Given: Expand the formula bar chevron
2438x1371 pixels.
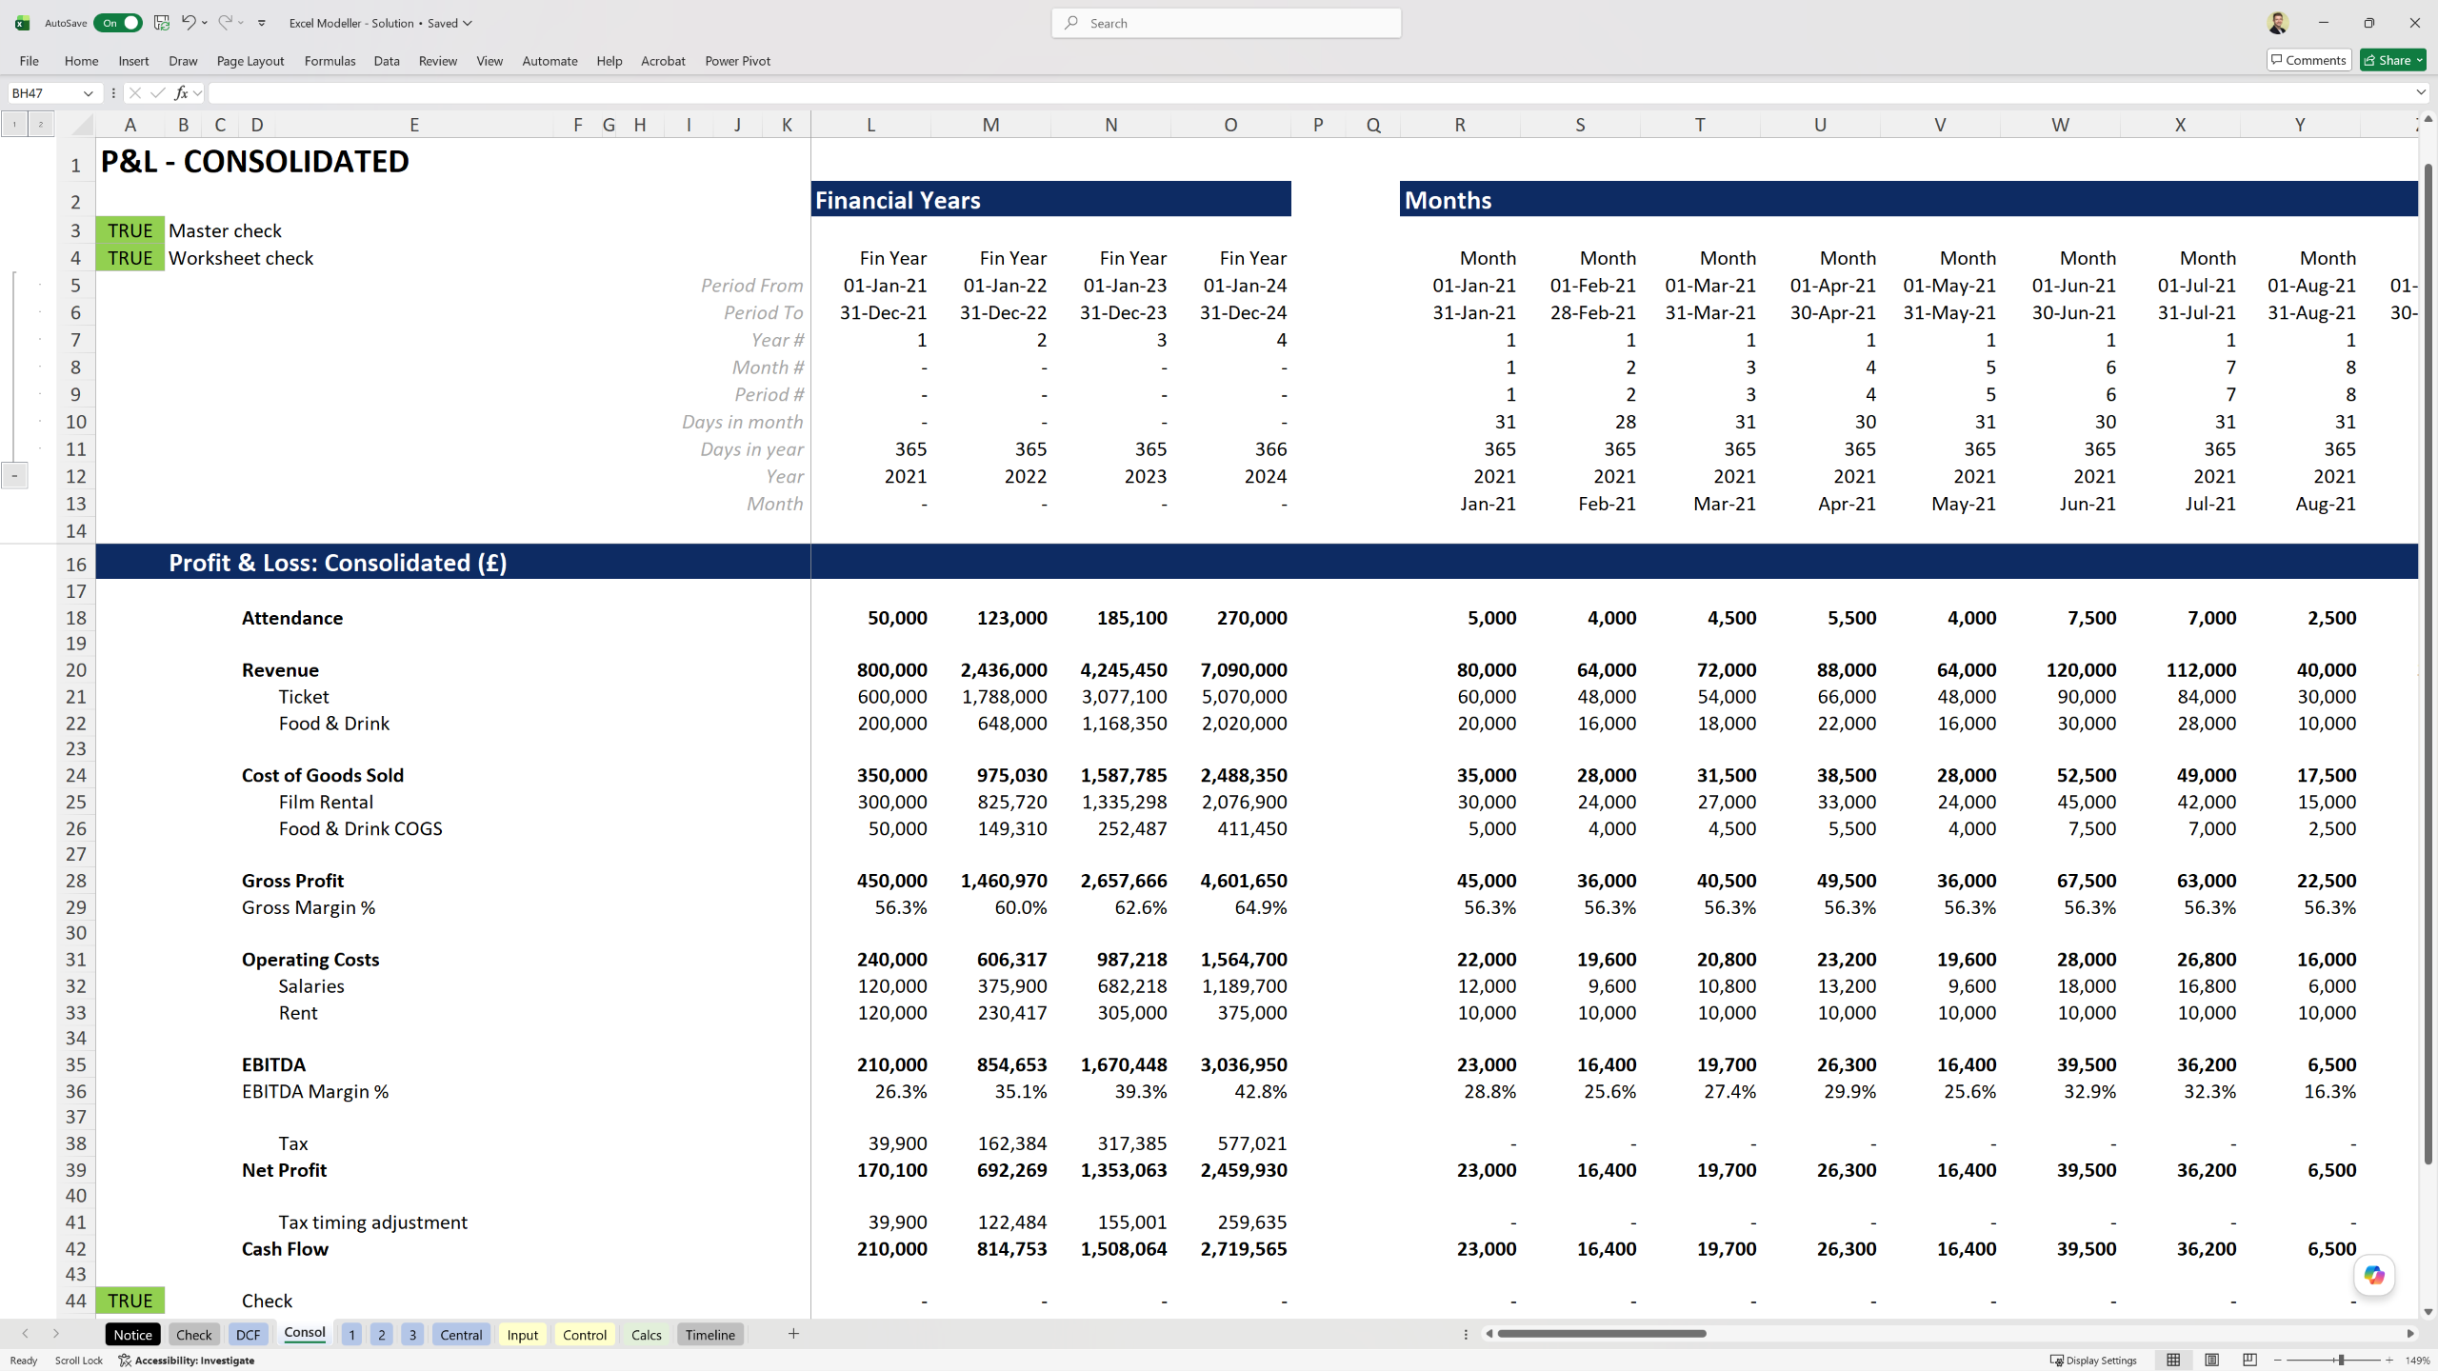Looking at the screenshot, I should (x=2420, y=93).
